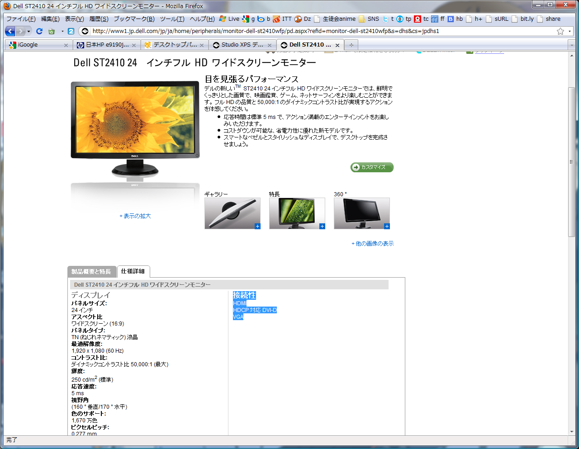Click the scrollbar down arrow
Viewport: 579px width, 449px height.
tap(572, 432)
